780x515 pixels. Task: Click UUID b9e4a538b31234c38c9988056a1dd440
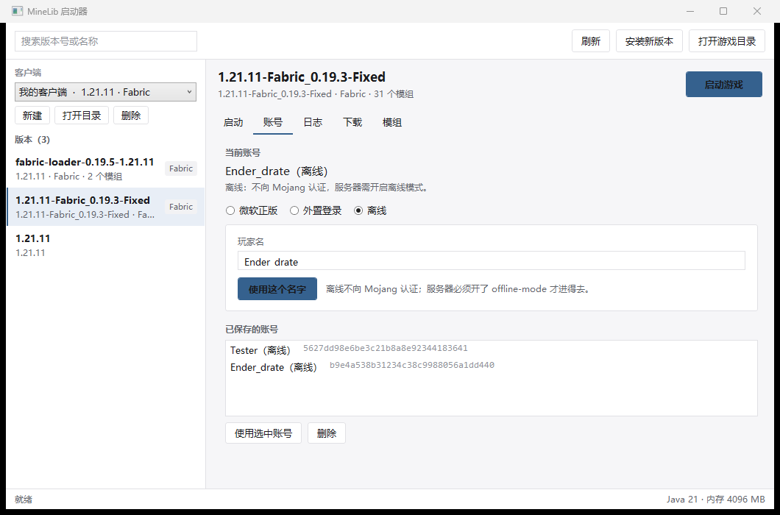412,365
